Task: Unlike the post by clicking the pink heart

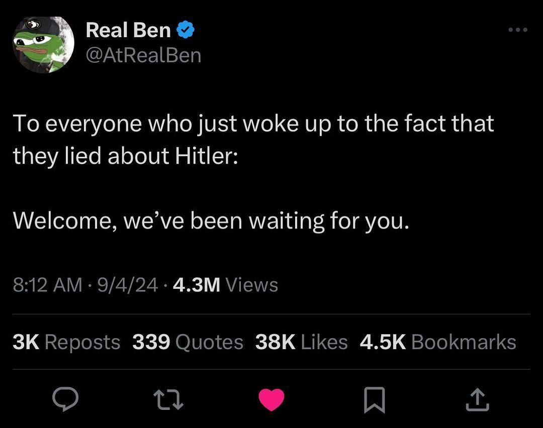Action: coord(271,400)
